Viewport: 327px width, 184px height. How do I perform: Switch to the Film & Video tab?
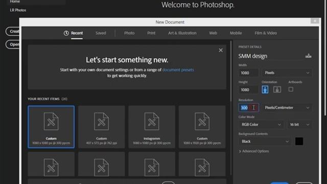(266, 33)
